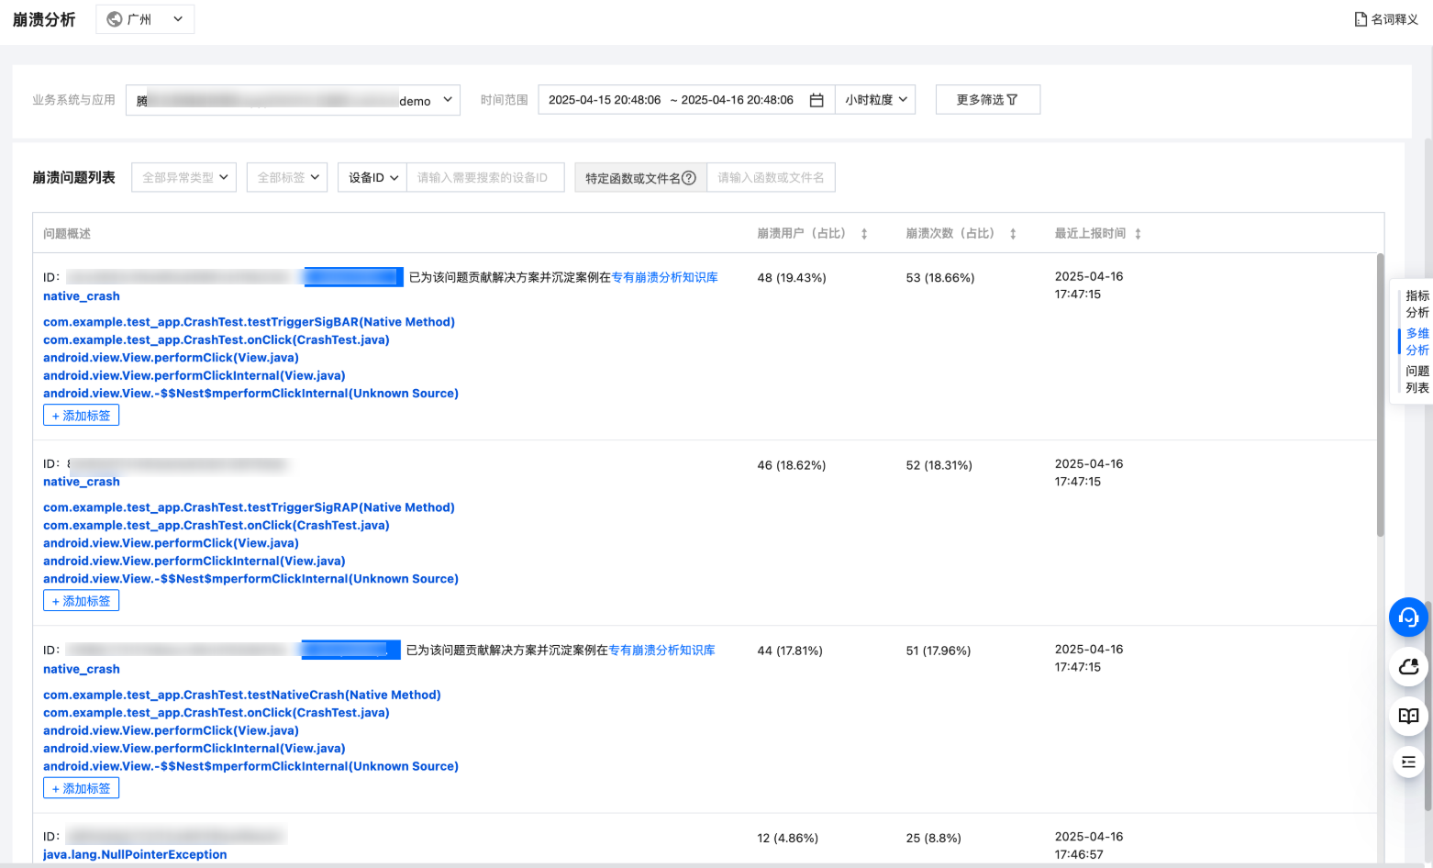Open 名词释义 glossary link
Screen dimensions: 1433x868
coord(1386,19)
